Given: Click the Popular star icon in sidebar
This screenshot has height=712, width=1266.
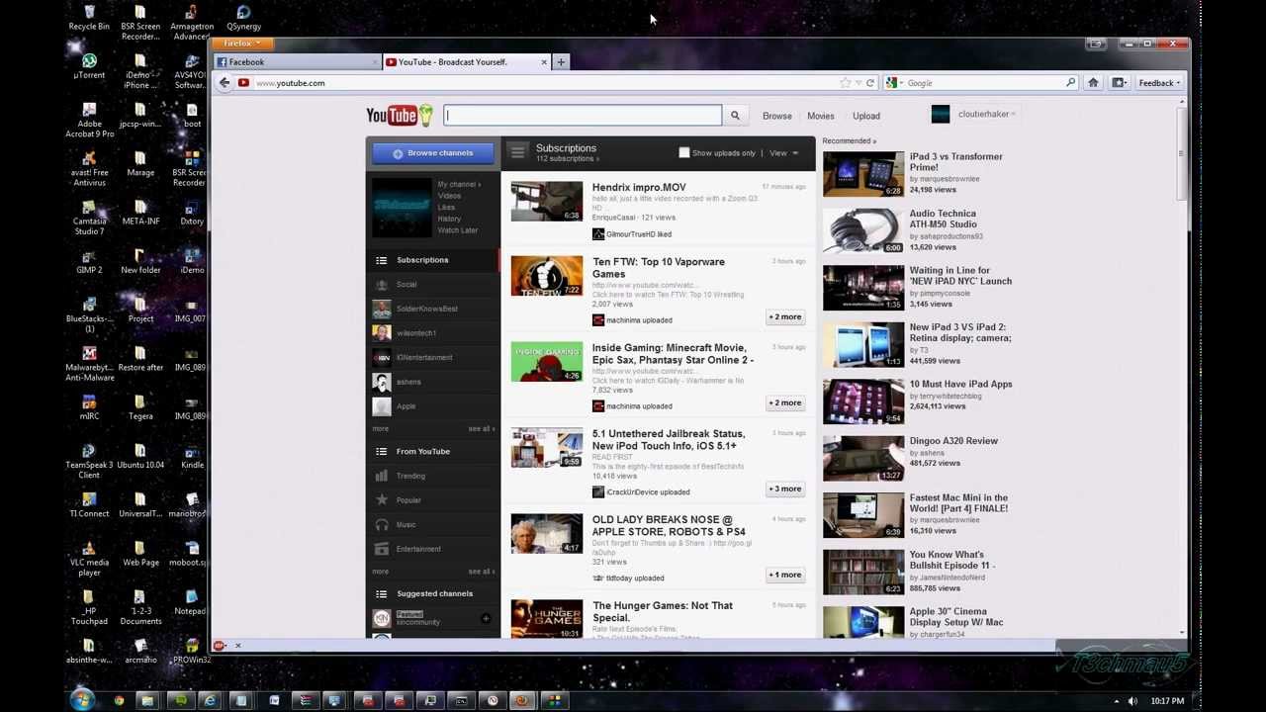Looking at the screenshot, I should 381,500.
